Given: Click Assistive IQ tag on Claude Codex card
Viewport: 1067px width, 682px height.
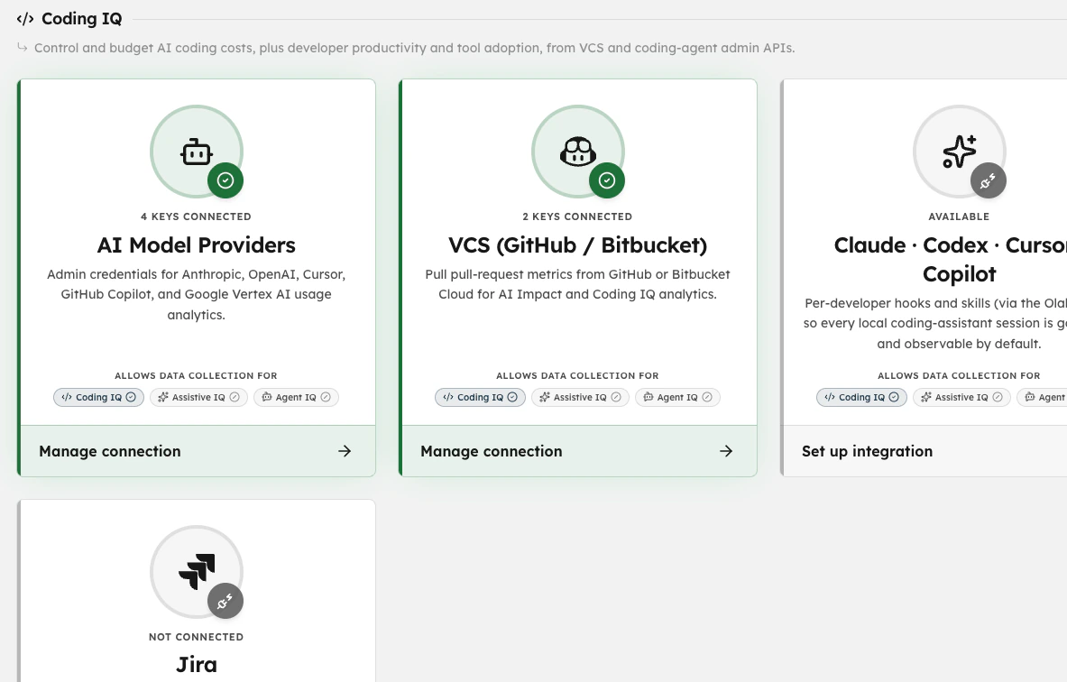Looking at the screenshot, I should [x=961, y=398].
